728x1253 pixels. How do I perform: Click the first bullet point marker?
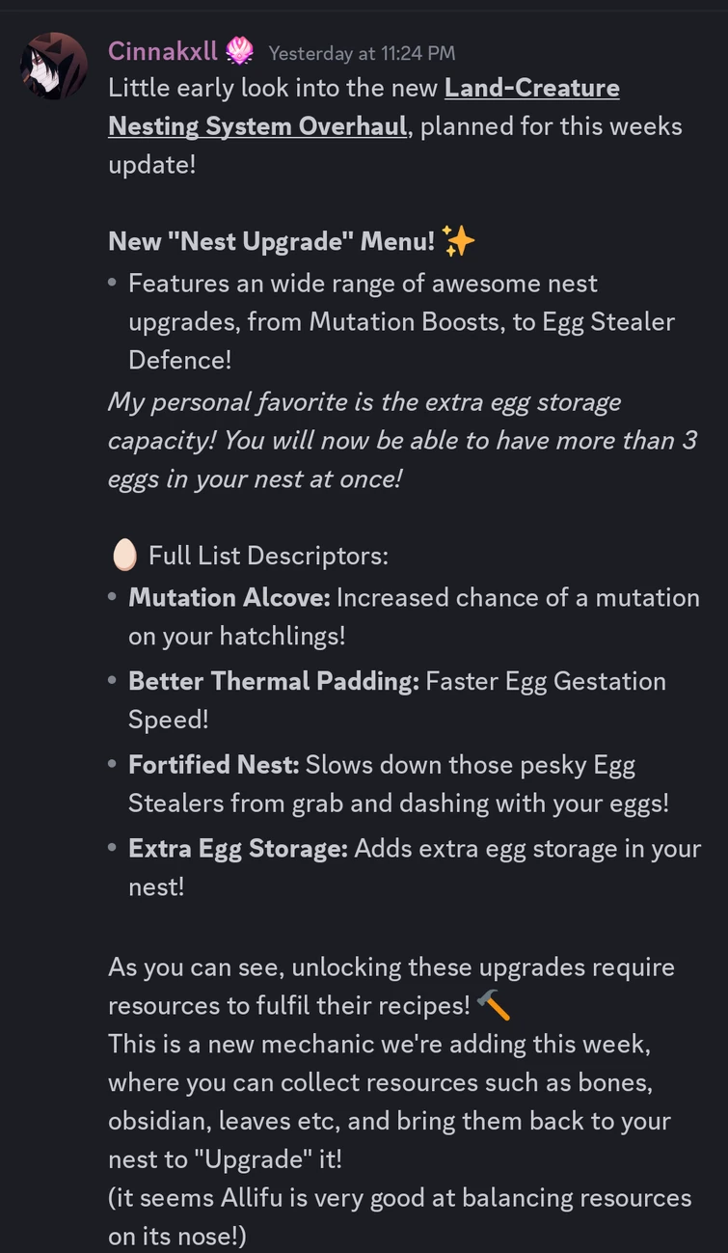(114, 285)
